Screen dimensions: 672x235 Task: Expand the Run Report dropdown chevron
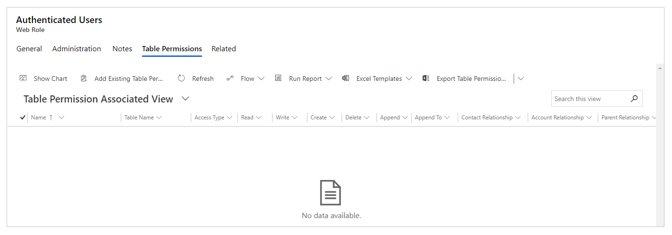pyautogui.click(x=328, y=78)
